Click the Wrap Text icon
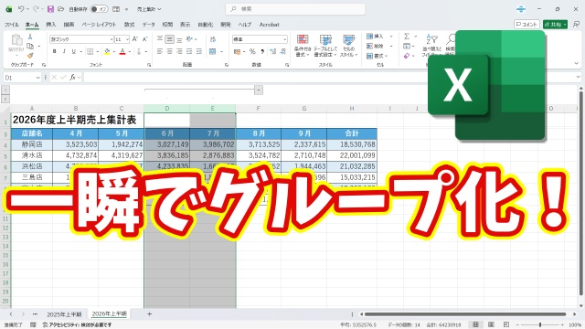The height and width of the screenshot is (329, 585). click(213, 39)
